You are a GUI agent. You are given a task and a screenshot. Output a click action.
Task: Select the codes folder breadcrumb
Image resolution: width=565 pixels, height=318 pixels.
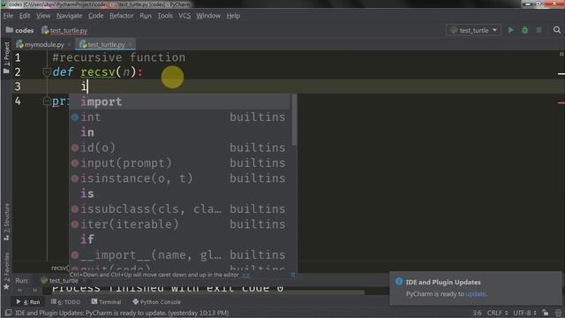(x=20, y=31)
